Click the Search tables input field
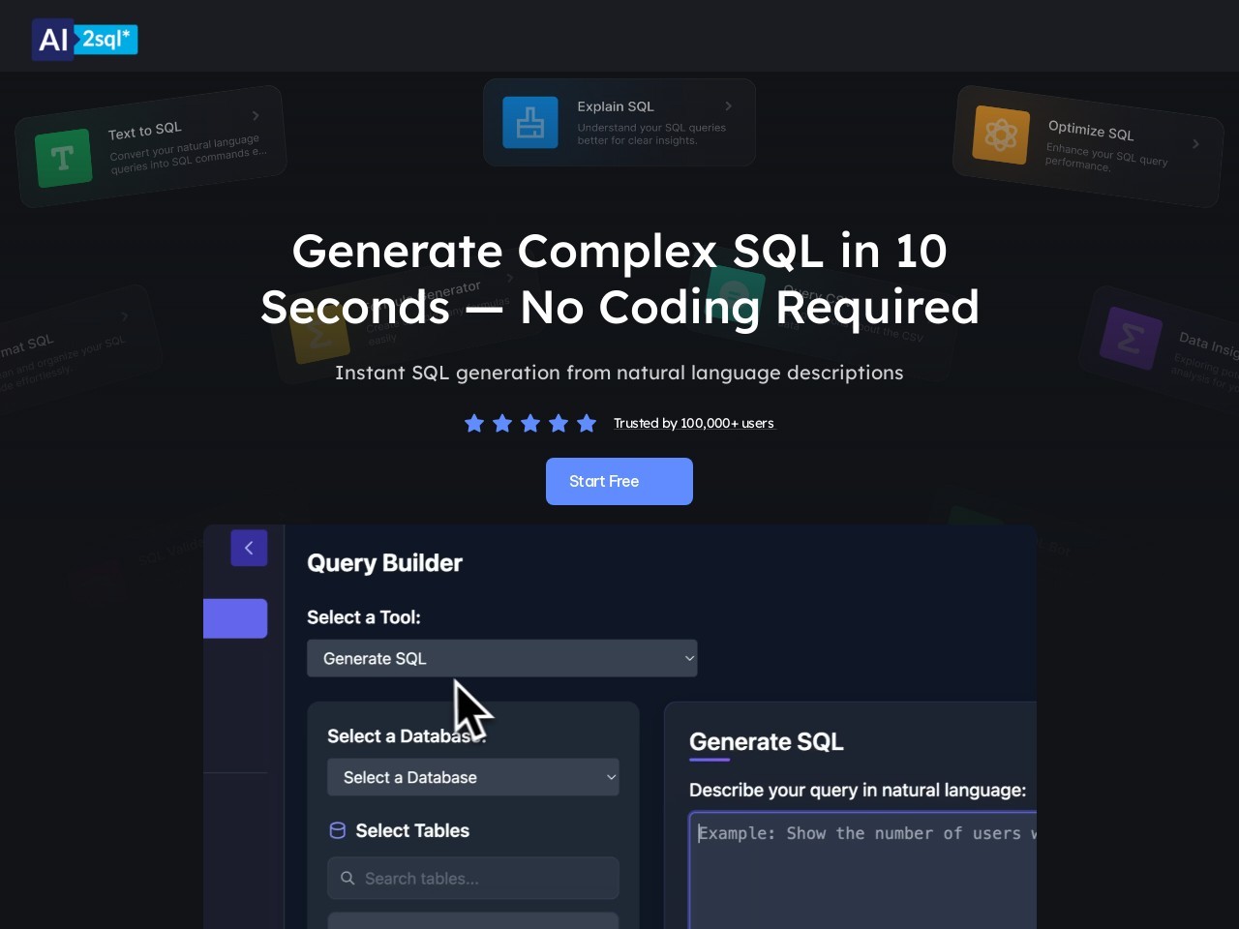Screen dimensions: 1239x929 coord(484,879)
